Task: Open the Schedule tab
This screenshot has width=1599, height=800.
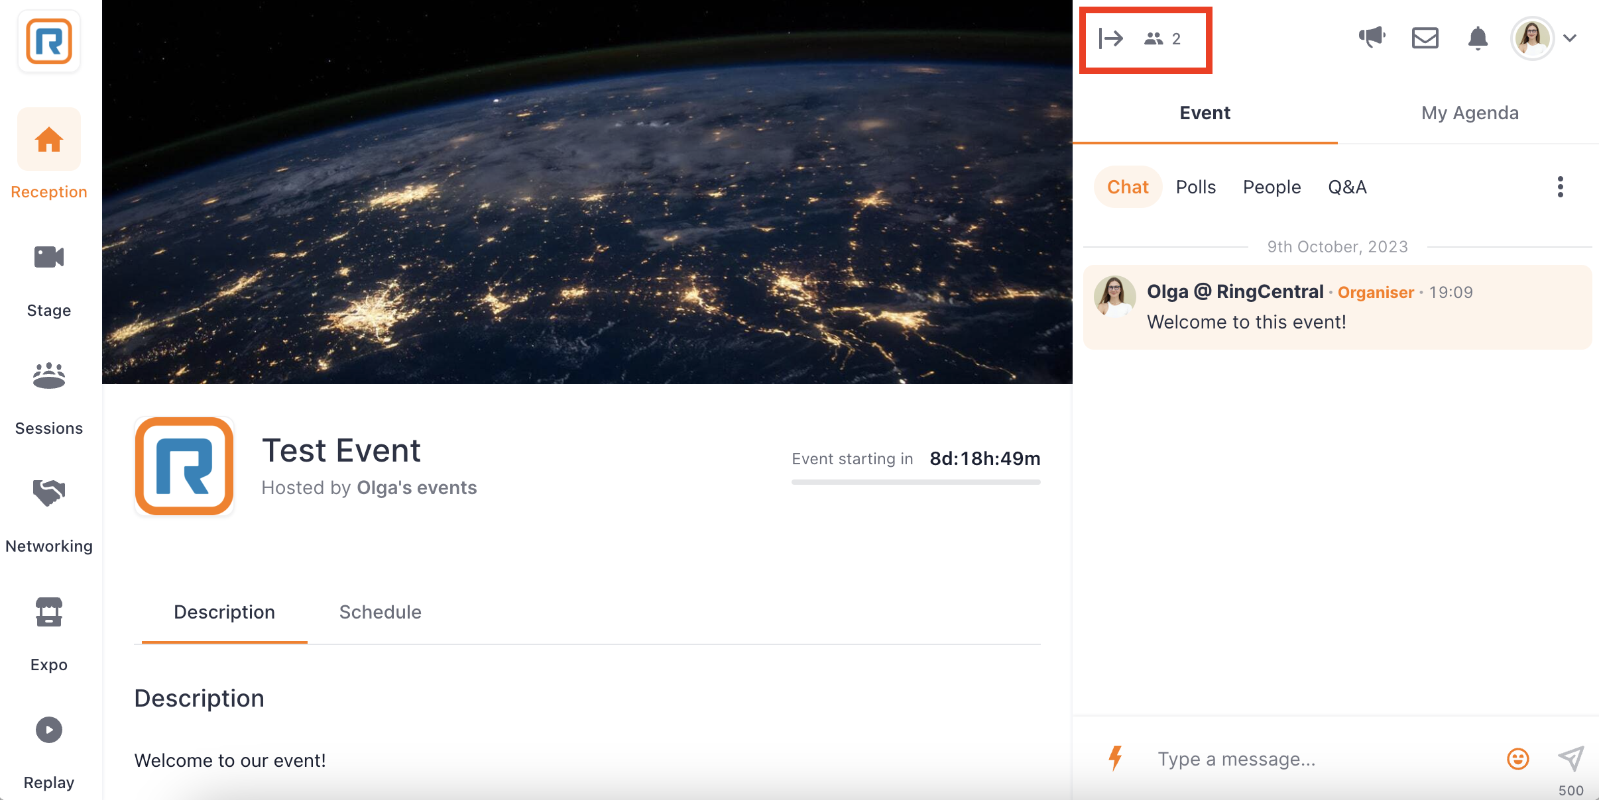Action: [380, 612]
